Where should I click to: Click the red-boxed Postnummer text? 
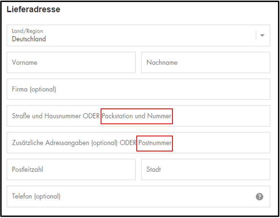point(155,143)
